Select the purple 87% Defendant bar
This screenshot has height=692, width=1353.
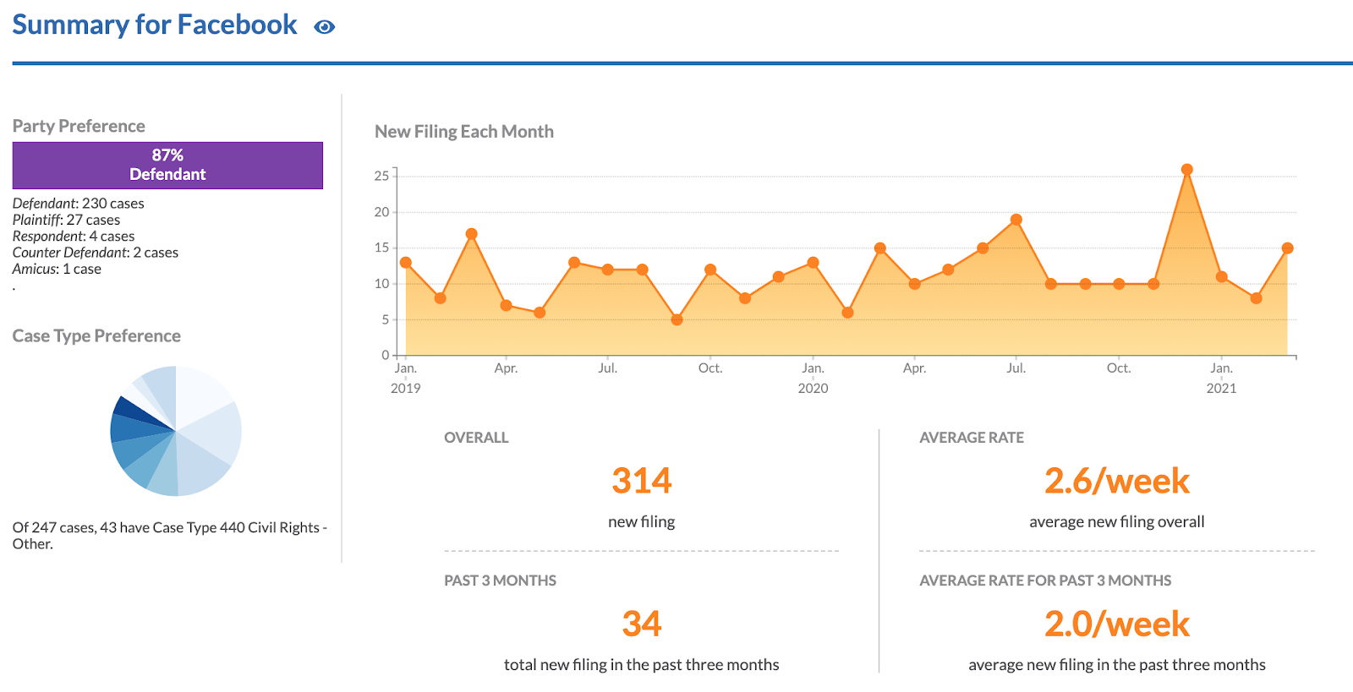coord(167,165)
